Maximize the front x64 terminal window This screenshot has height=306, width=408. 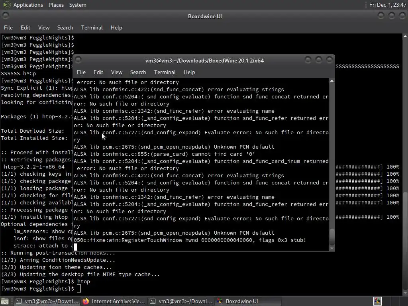[318, 60]
